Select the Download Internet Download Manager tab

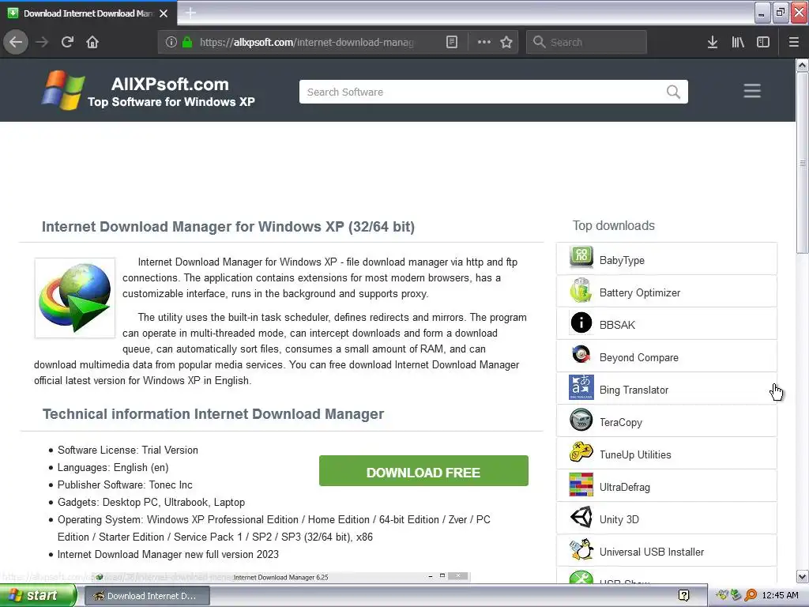pyautogui.click(x=88, y=13)
